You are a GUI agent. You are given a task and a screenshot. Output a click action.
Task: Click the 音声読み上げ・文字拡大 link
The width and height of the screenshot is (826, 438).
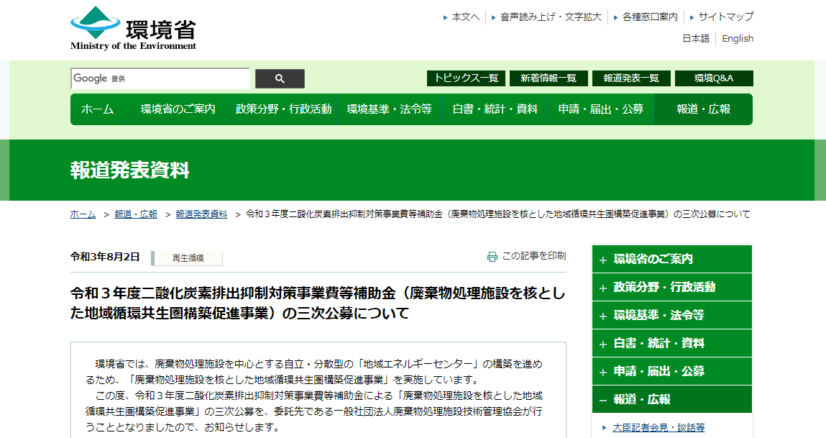pyautogui.click(x=551, y=17)
